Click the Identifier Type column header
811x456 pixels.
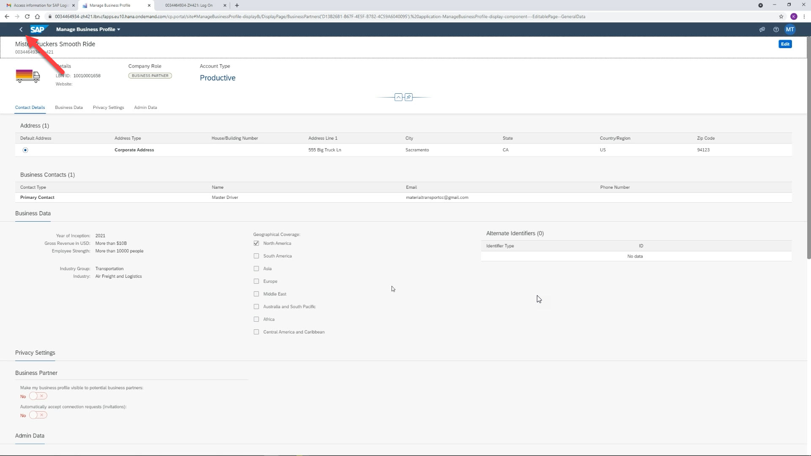[x=500, y=246]
